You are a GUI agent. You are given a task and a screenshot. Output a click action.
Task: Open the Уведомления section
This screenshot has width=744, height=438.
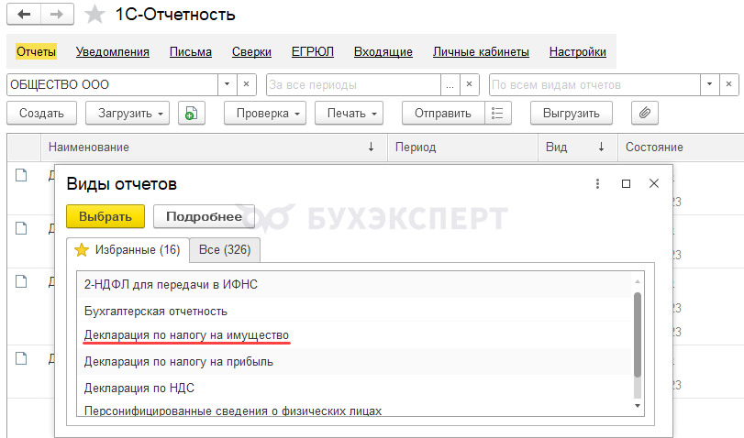[x=113, y=51]
